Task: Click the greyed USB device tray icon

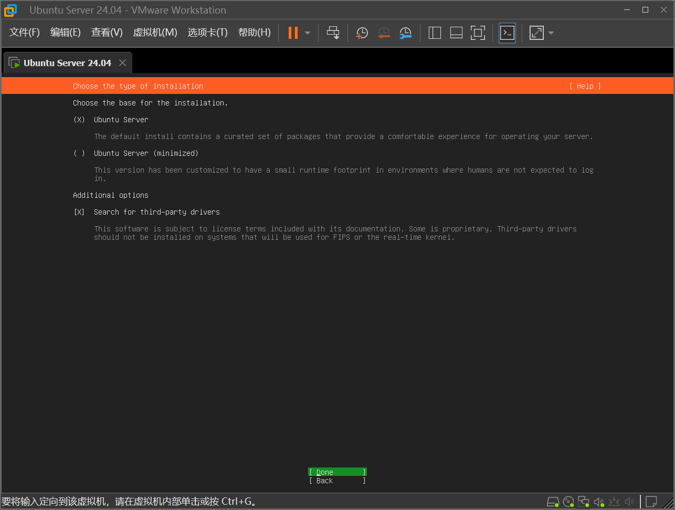Action: click(x=615, y=502)
